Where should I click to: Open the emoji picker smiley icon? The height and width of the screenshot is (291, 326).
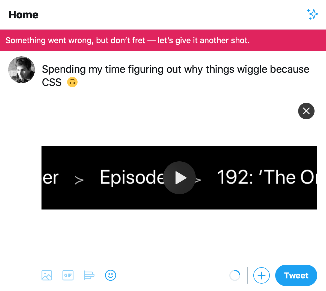[x=111, y=275]
